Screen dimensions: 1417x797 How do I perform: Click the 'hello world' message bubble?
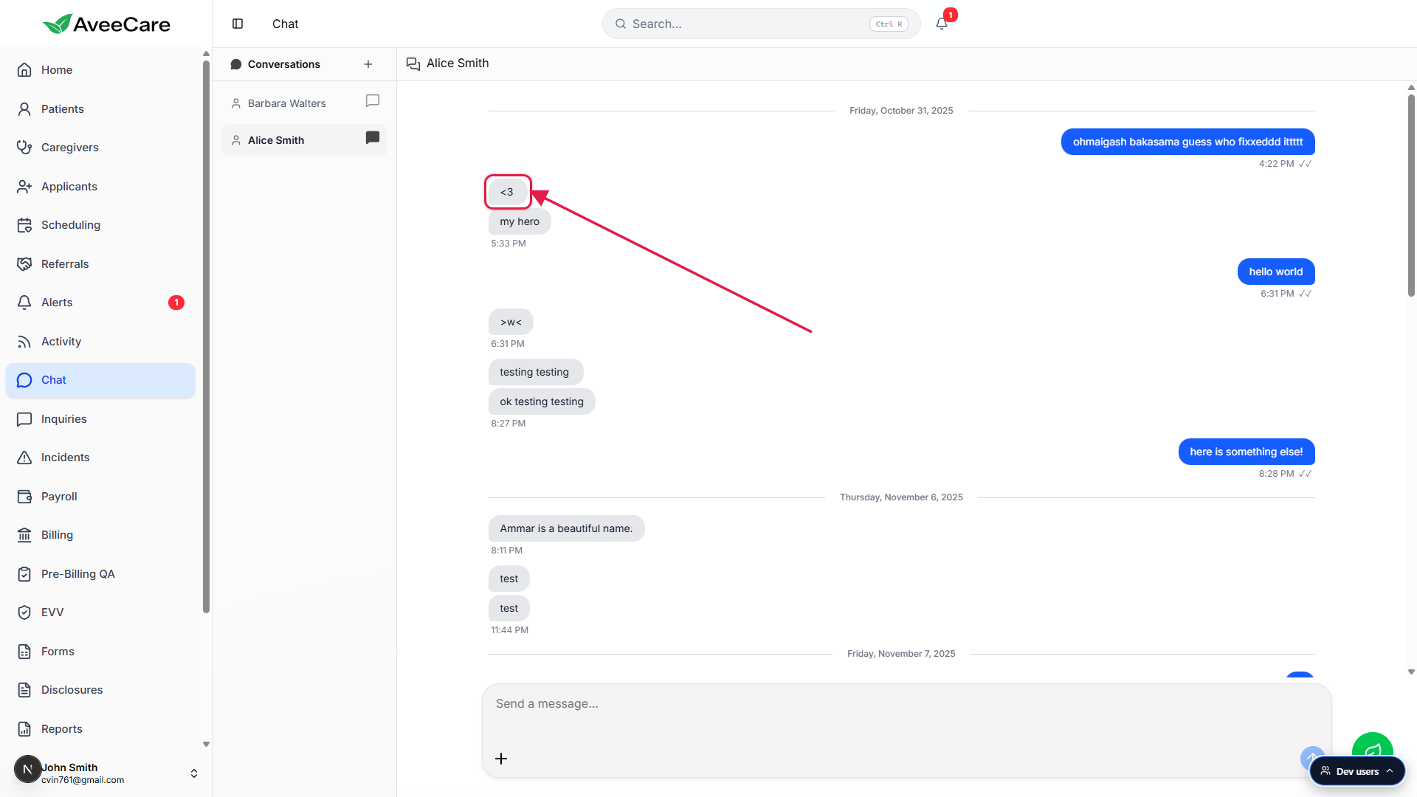1276,272
